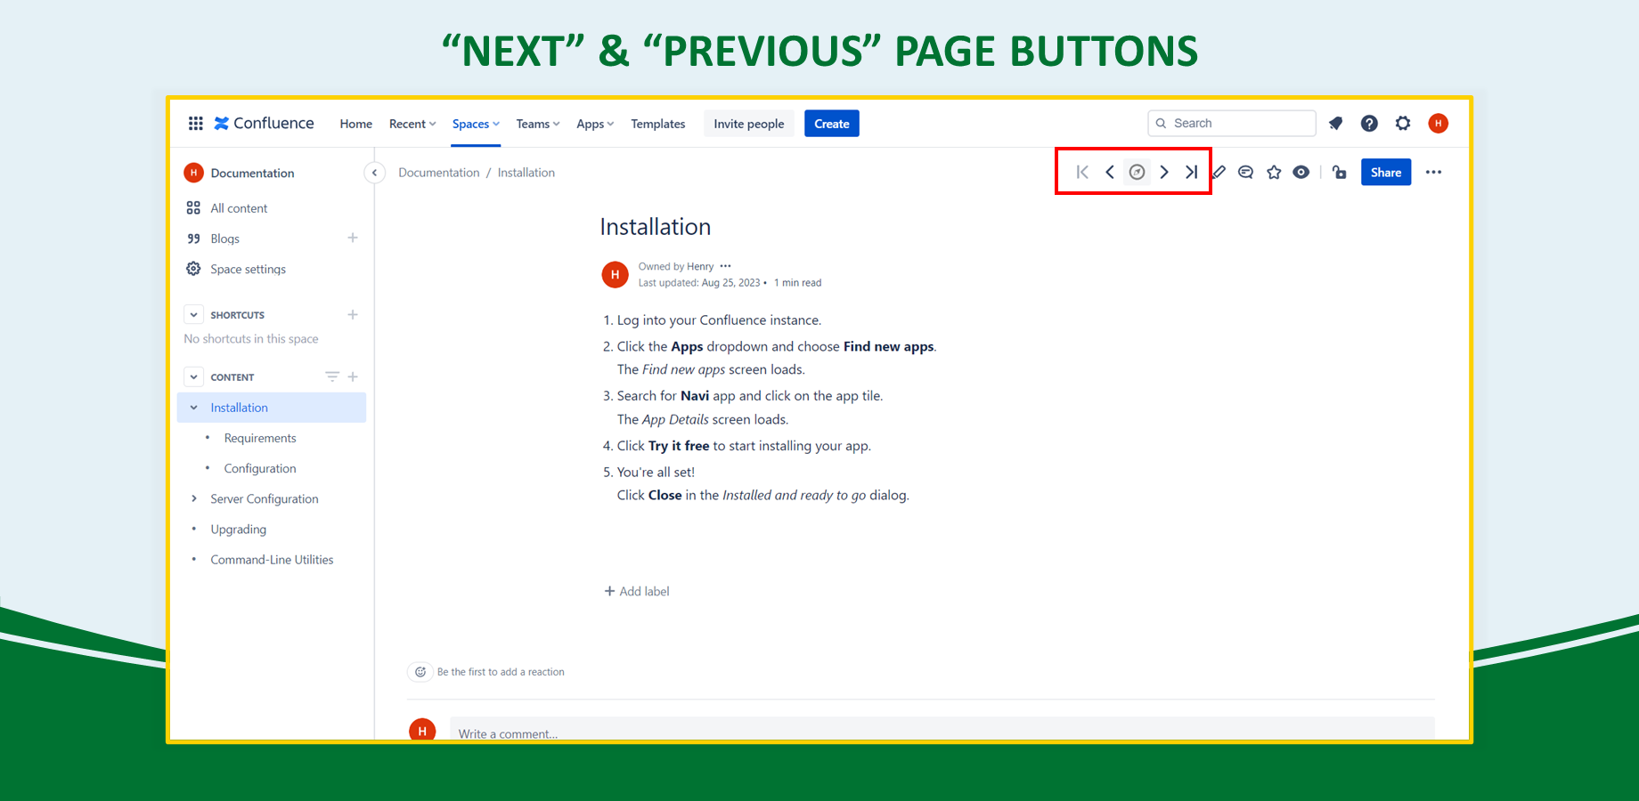Click Documentation space name in sidebar

point(252,173)
